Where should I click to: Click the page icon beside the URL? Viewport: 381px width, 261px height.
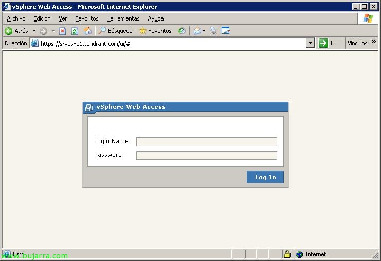tap(35, 44)
